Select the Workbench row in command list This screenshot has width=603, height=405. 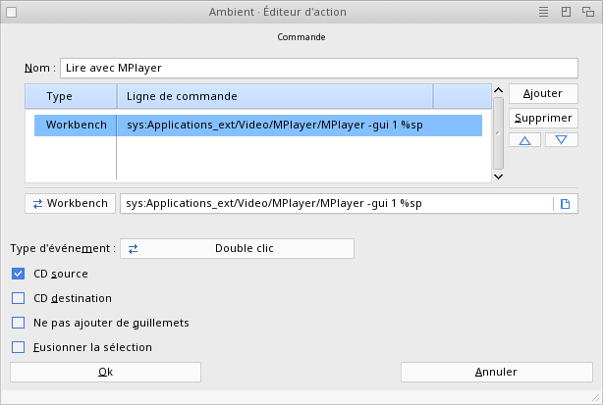click(258, 126)
